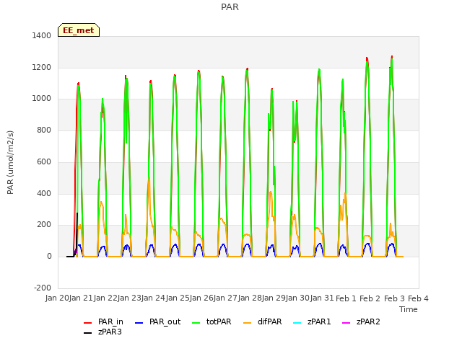462x346 pixels.
Task: Click the magenta zPAR2 legend swatch
Action: (x=346, y=323)
